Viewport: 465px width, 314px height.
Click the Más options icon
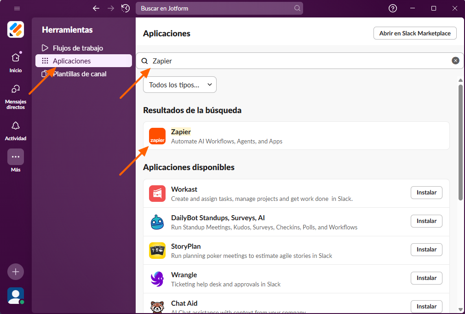pyautogui.click(x=15, y=156)
